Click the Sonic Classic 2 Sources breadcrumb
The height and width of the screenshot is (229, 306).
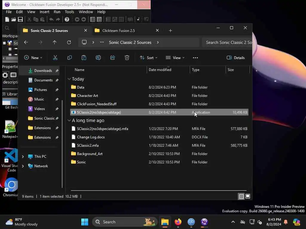click(x=130, y=42)
